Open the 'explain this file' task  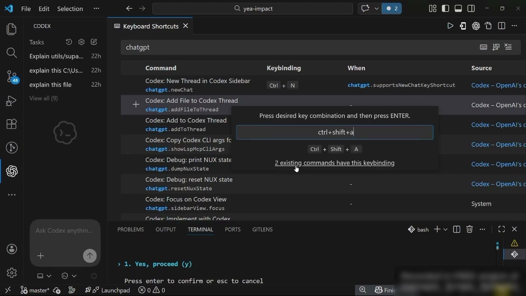tap(50, 85)
